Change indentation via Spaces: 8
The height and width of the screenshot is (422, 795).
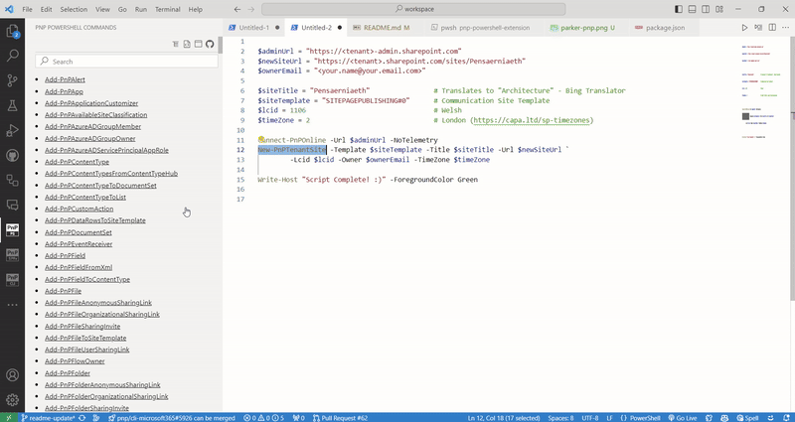[560, 418]
